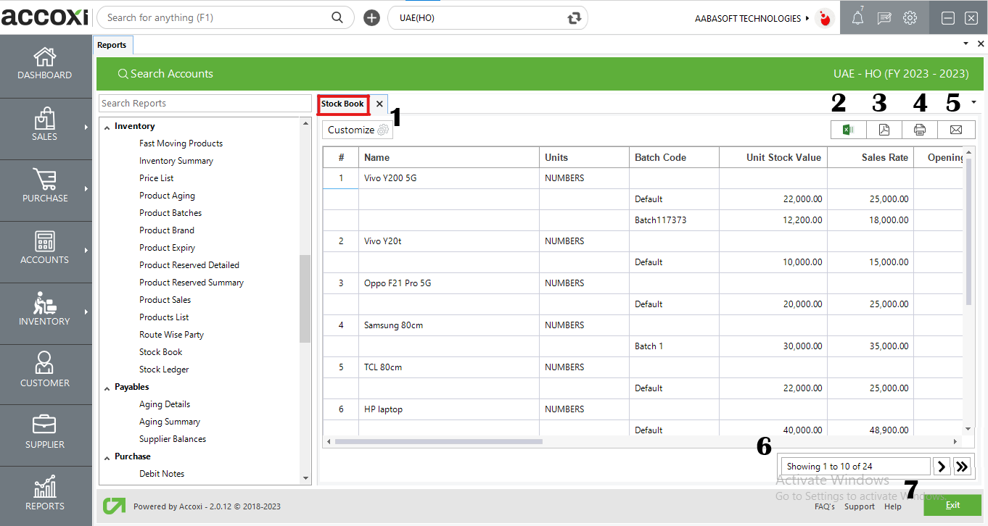Screen dimensions: 988x526
Task: Collapse the Inventory report group
Action: [106, 126]
